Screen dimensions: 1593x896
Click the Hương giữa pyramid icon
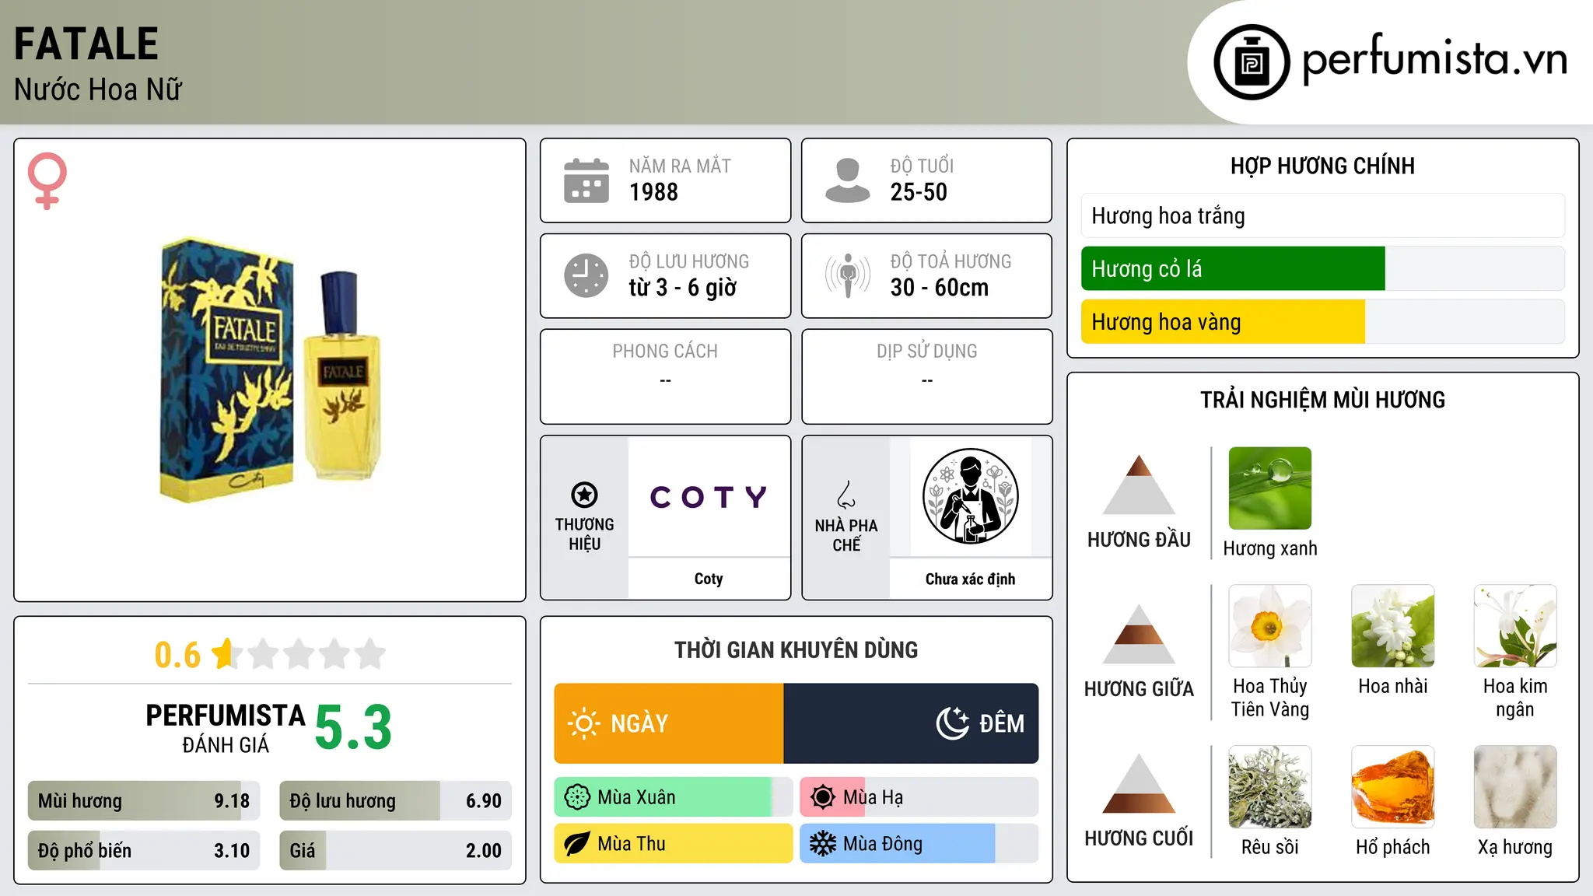[x=1139, y=634]
